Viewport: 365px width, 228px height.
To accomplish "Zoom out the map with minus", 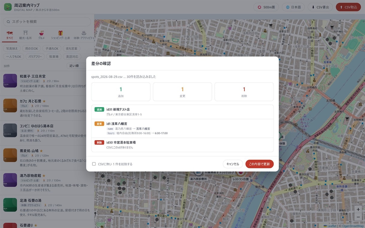I will point(358,217).
